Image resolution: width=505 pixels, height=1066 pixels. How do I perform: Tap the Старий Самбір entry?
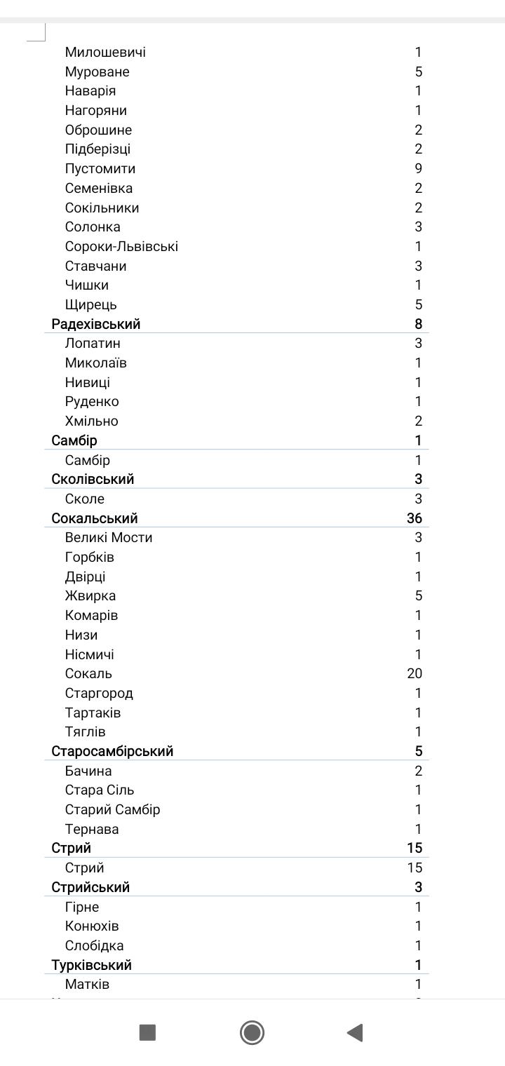click(x=112, y=809)
